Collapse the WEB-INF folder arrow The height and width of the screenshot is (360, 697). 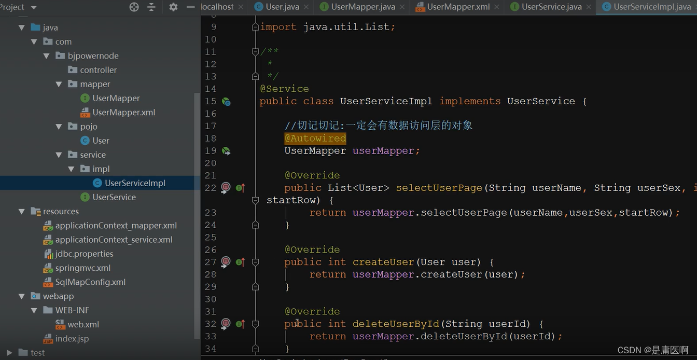[34, 310]
